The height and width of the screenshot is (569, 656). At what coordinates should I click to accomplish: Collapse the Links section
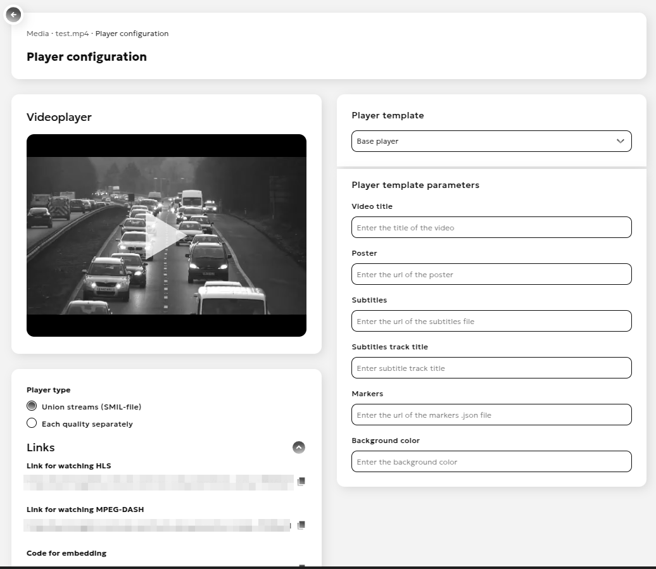[x=299, y=447]
